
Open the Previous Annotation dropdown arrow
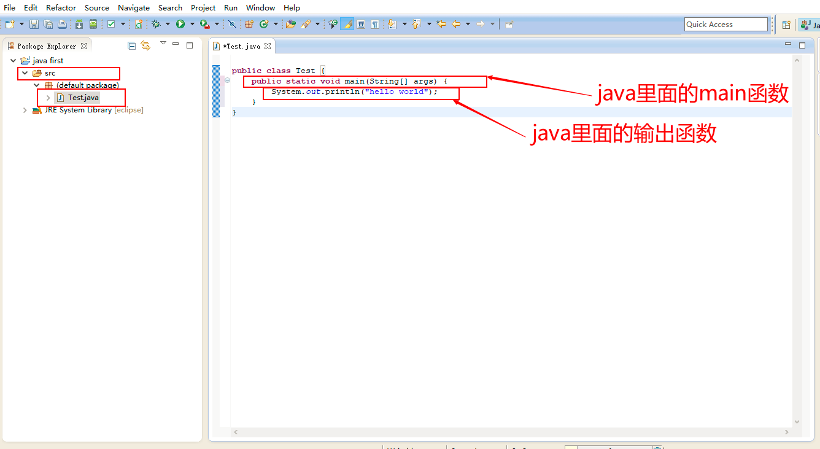pos(429,24)
